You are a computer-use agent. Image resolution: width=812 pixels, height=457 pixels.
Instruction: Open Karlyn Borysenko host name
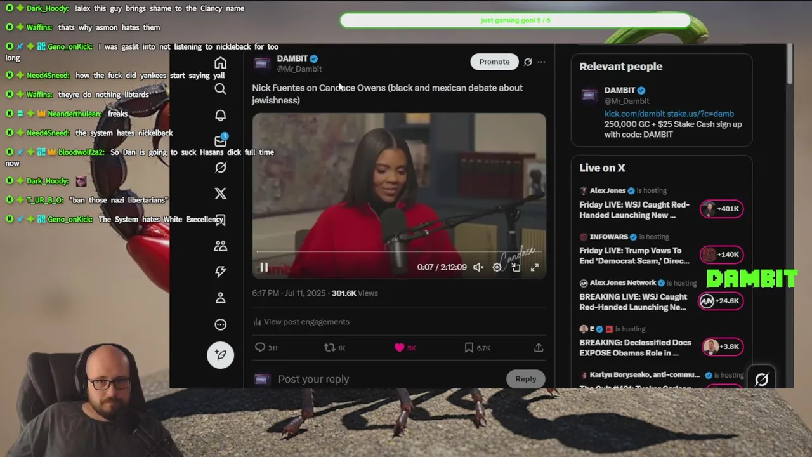[x=645, y=375]
